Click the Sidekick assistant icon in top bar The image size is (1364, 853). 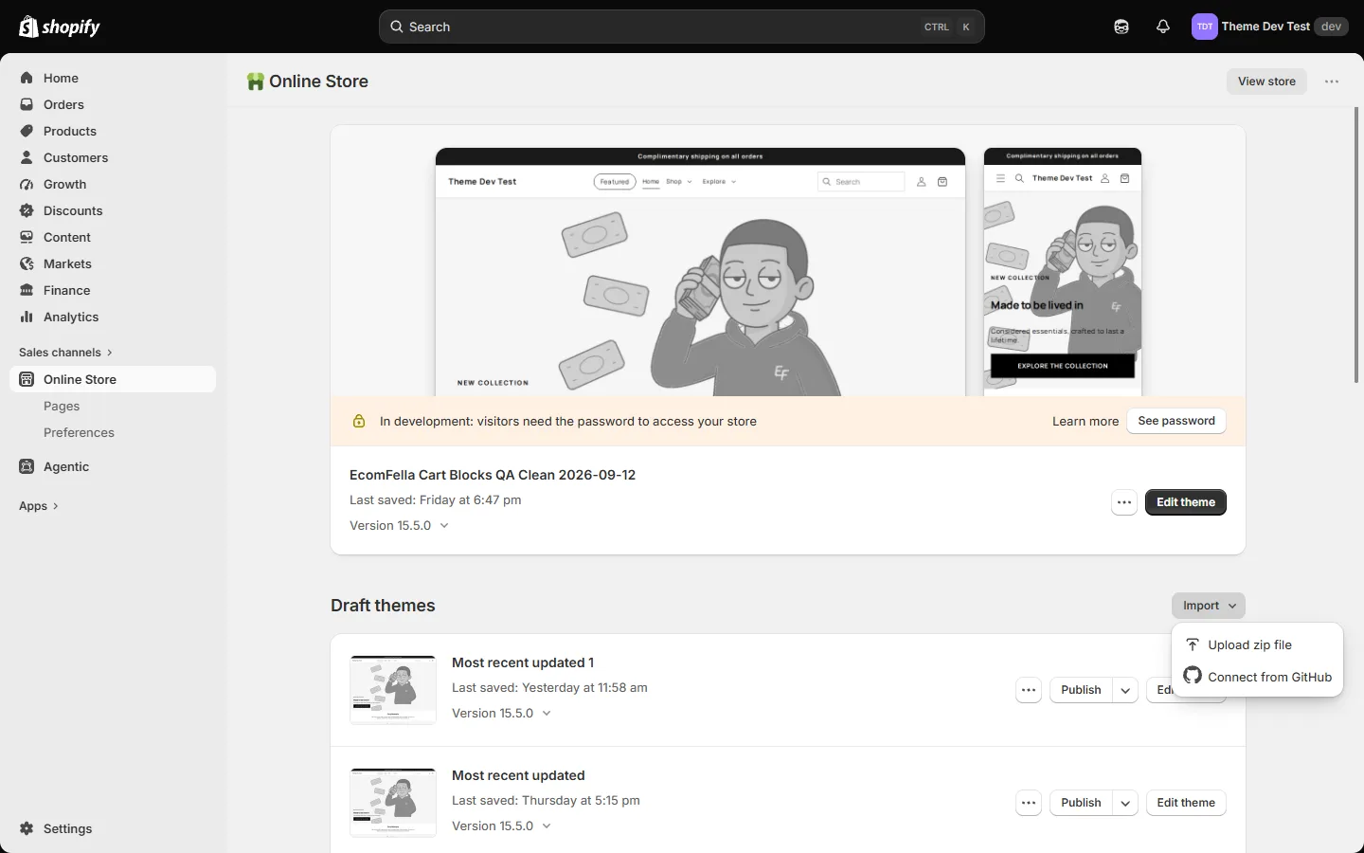pyautogui.click(x=1122, y=27)
